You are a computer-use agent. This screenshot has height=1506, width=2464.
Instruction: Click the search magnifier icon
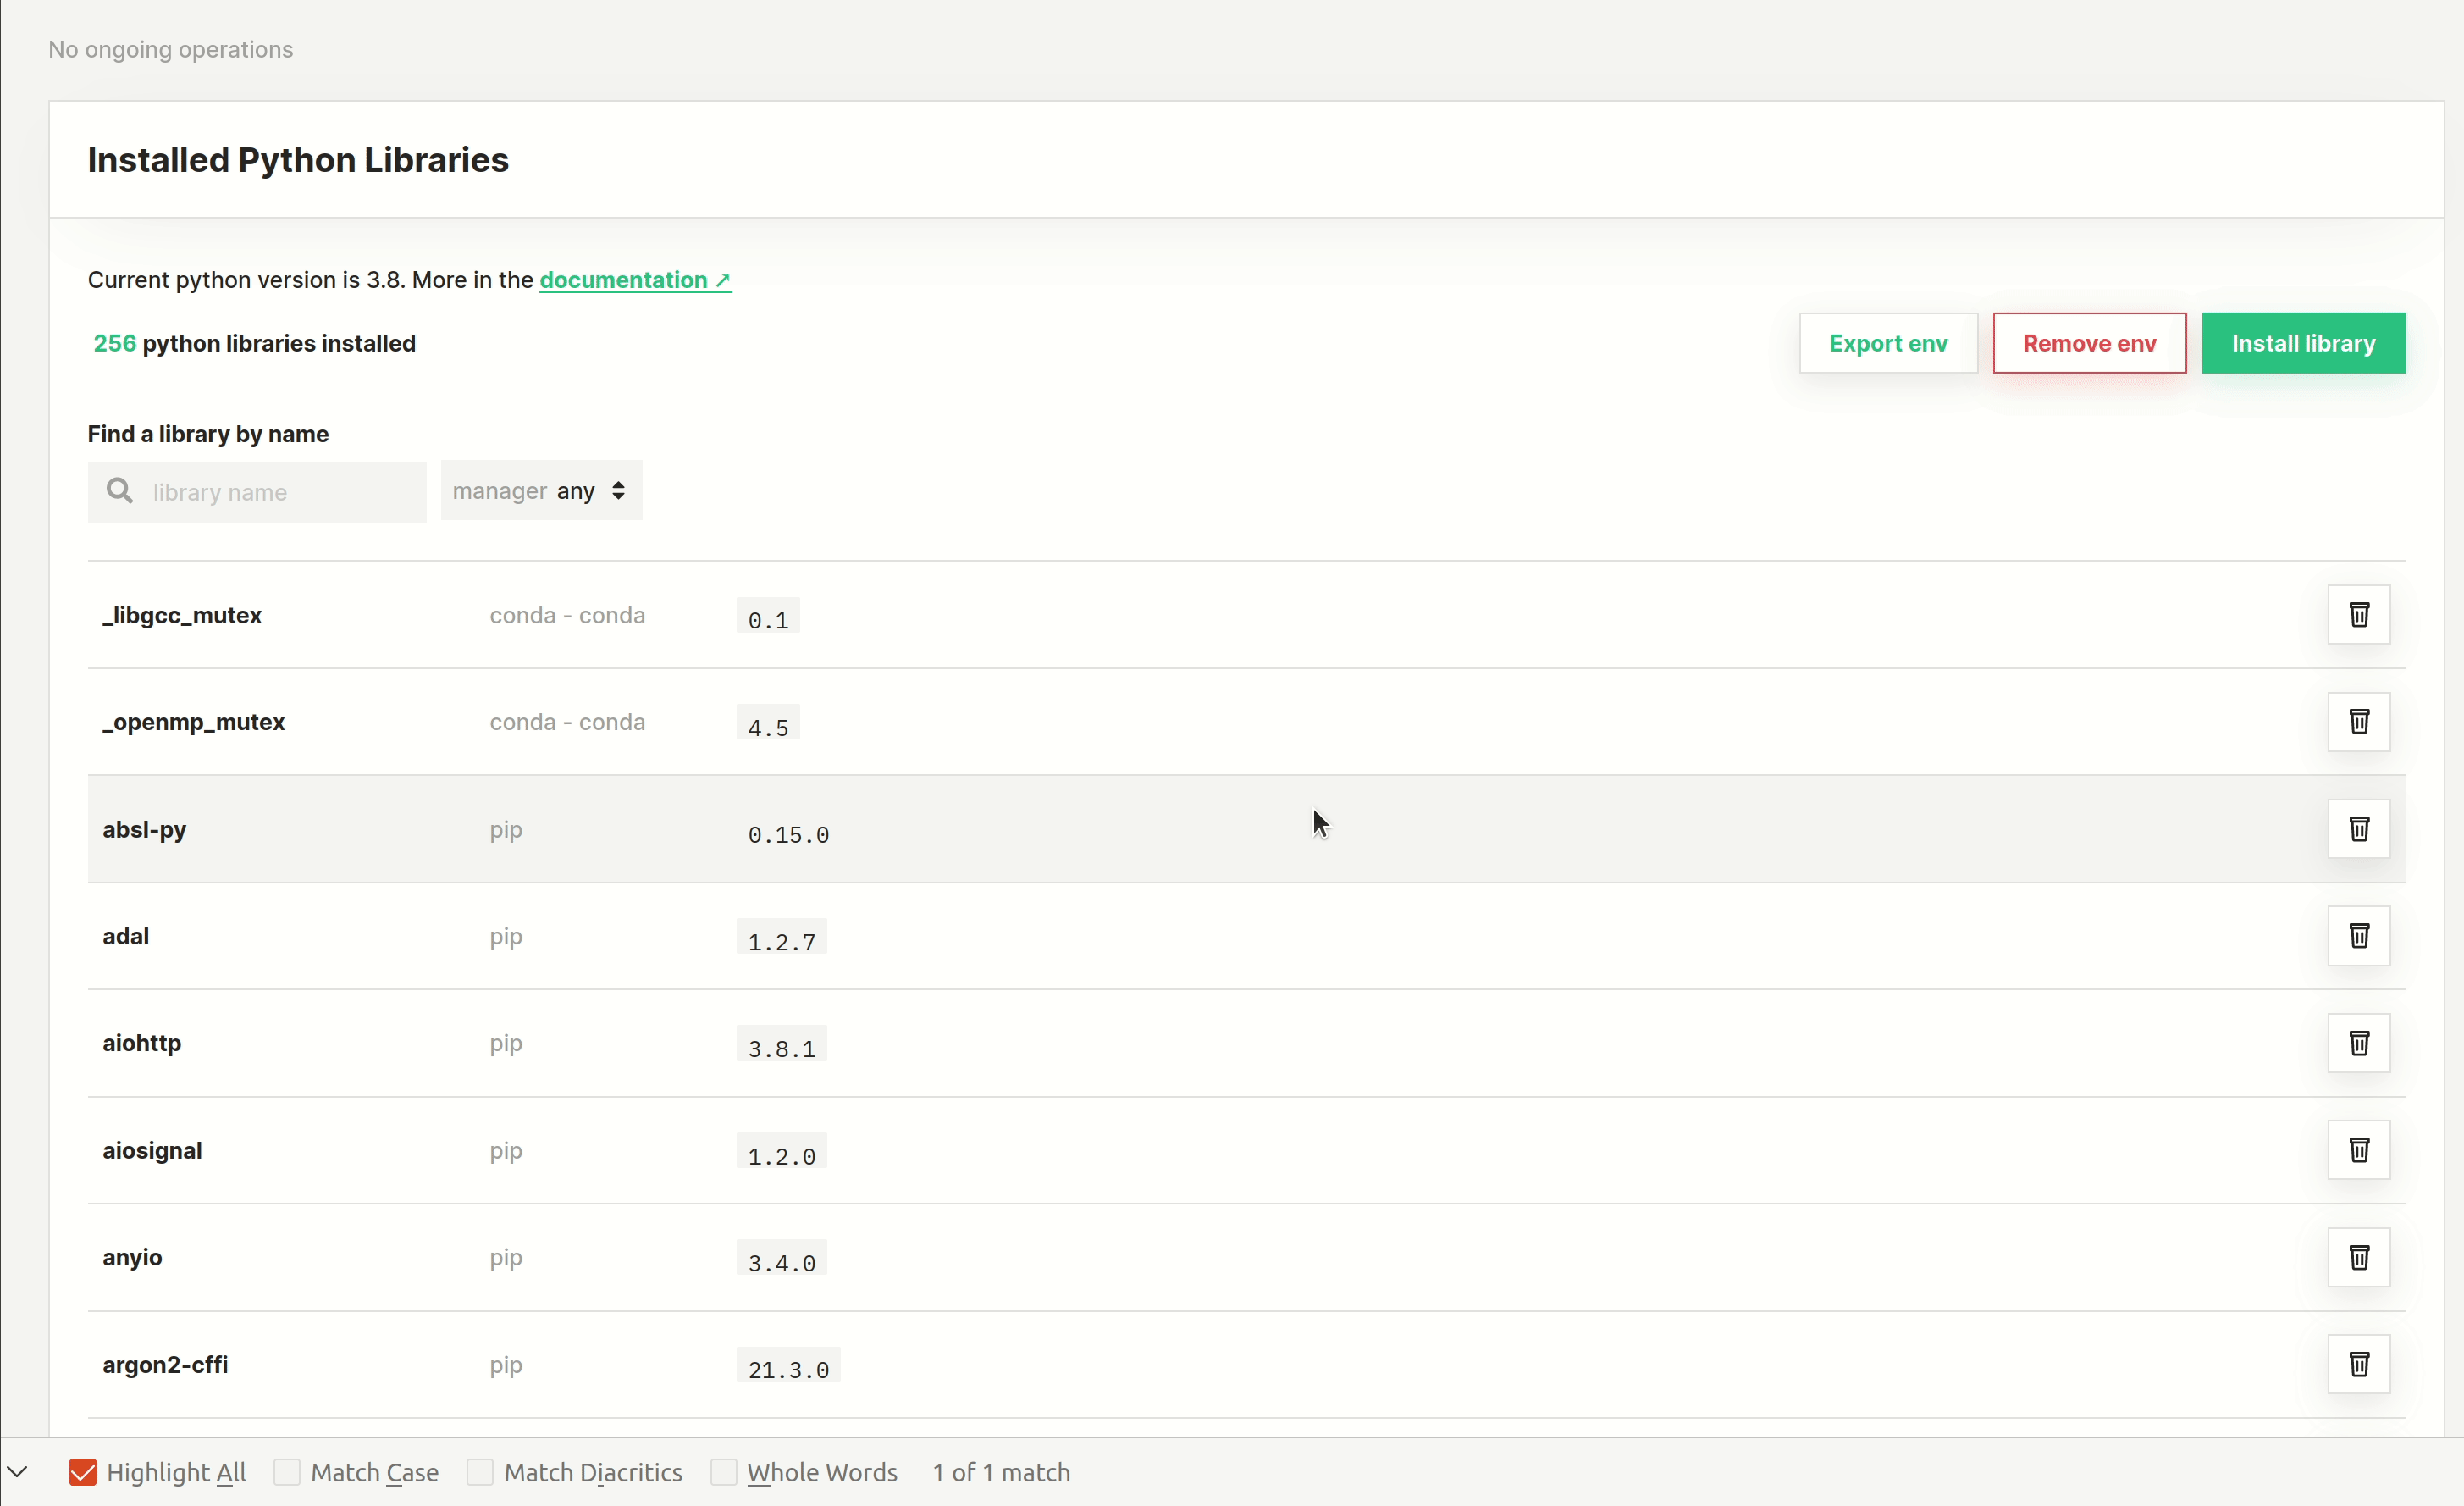[120, 490]
